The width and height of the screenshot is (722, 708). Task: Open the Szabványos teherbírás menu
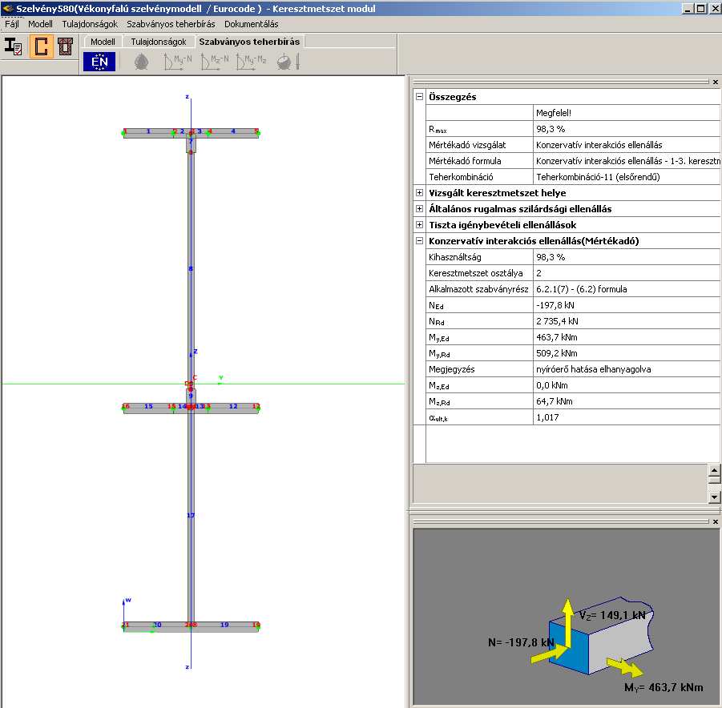click(x=171, y=24)
